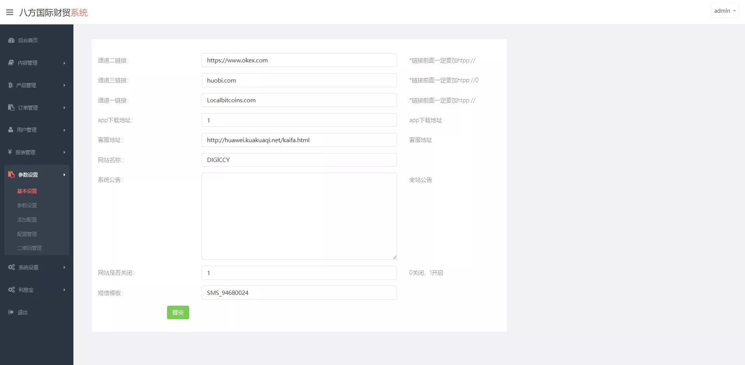Click the 短信模板 input field
The height and width of the screenshot is (365, 745).
(x=299, y=293)
